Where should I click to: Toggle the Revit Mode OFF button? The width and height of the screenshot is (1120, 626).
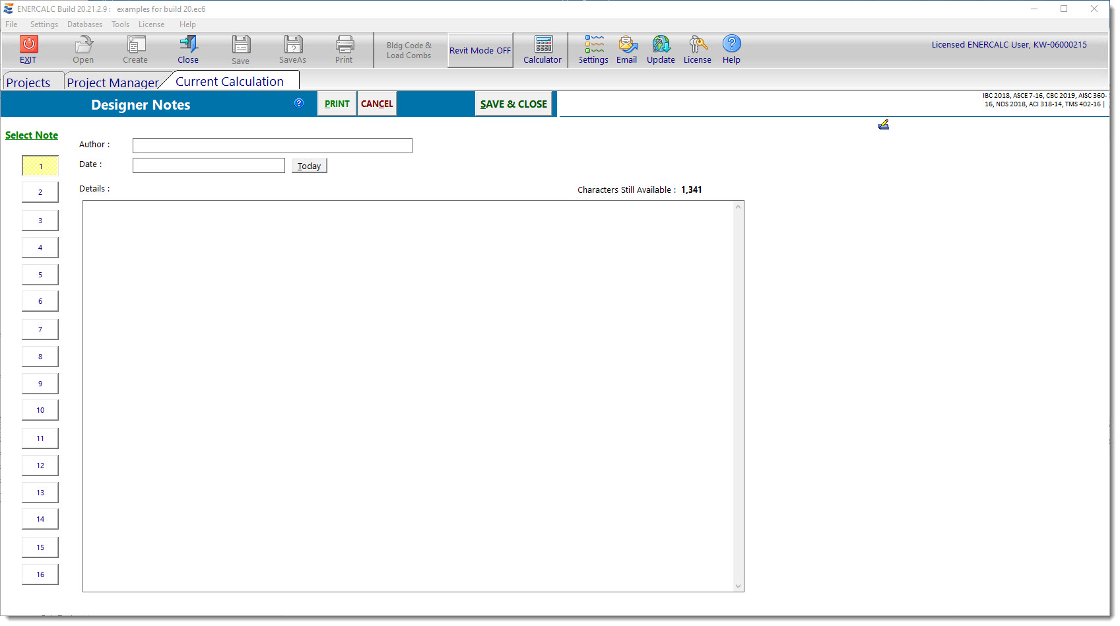coord(480,50)
